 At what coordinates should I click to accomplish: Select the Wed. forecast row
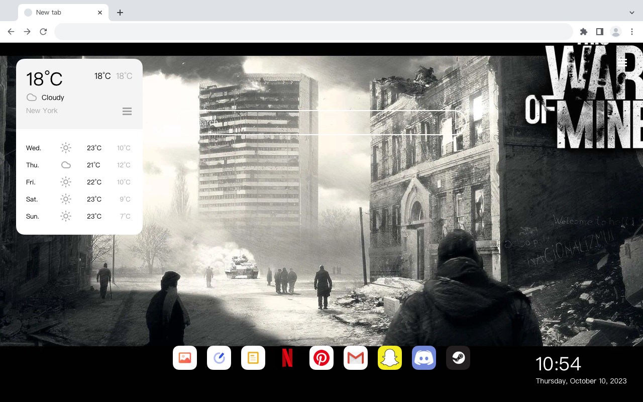click(x=79, y=148)
